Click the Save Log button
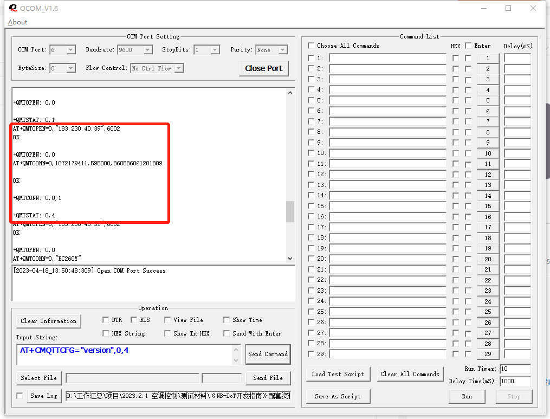The image size is (550, 419). [x=44, y=396]
